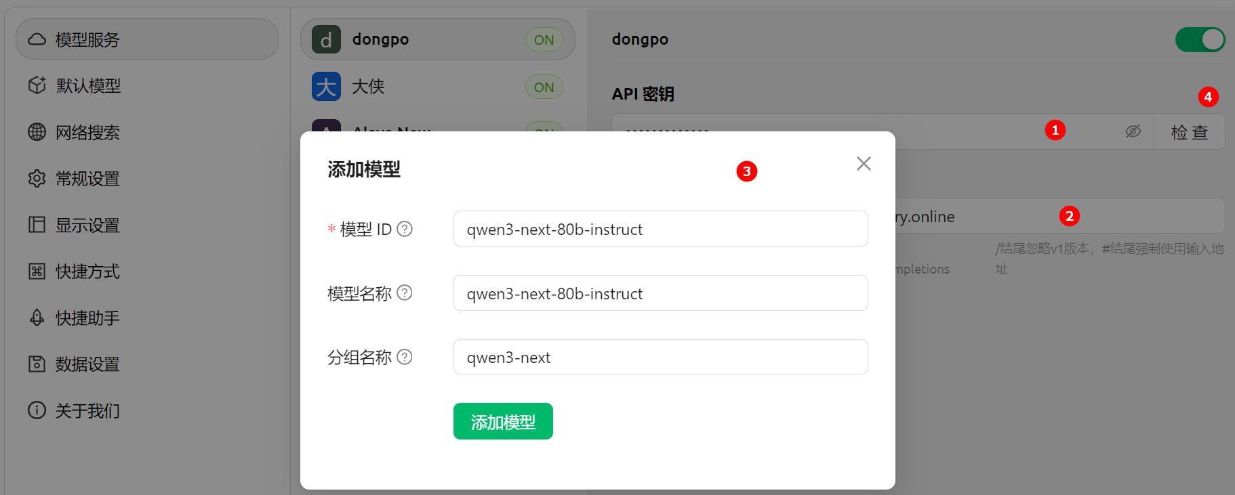This screenshot has height=495, width=1235.
Task: Open 默认模型 settings section
Action: tap(88, 86)
